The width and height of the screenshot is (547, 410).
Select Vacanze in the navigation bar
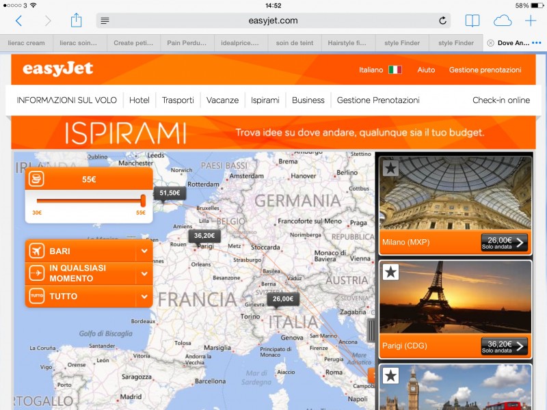coord(222,100)
